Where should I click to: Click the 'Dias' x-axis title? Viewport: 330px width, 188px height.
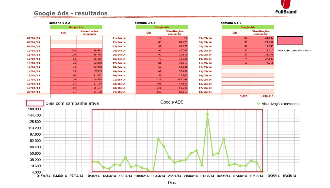172,183
